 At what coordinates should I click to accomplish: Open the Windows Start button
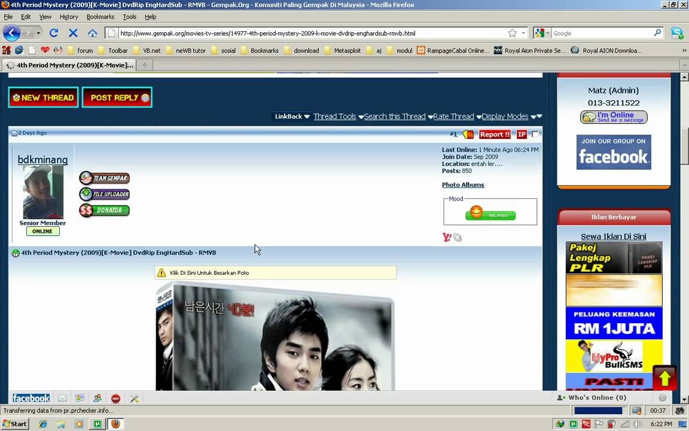[15, 424]
